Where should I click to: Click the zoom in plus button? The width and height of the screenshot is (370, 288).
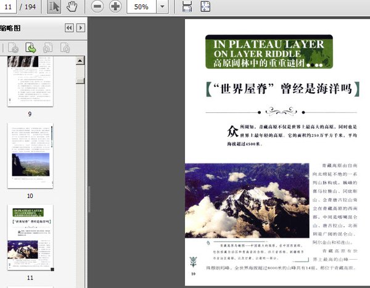pos(115,7)
